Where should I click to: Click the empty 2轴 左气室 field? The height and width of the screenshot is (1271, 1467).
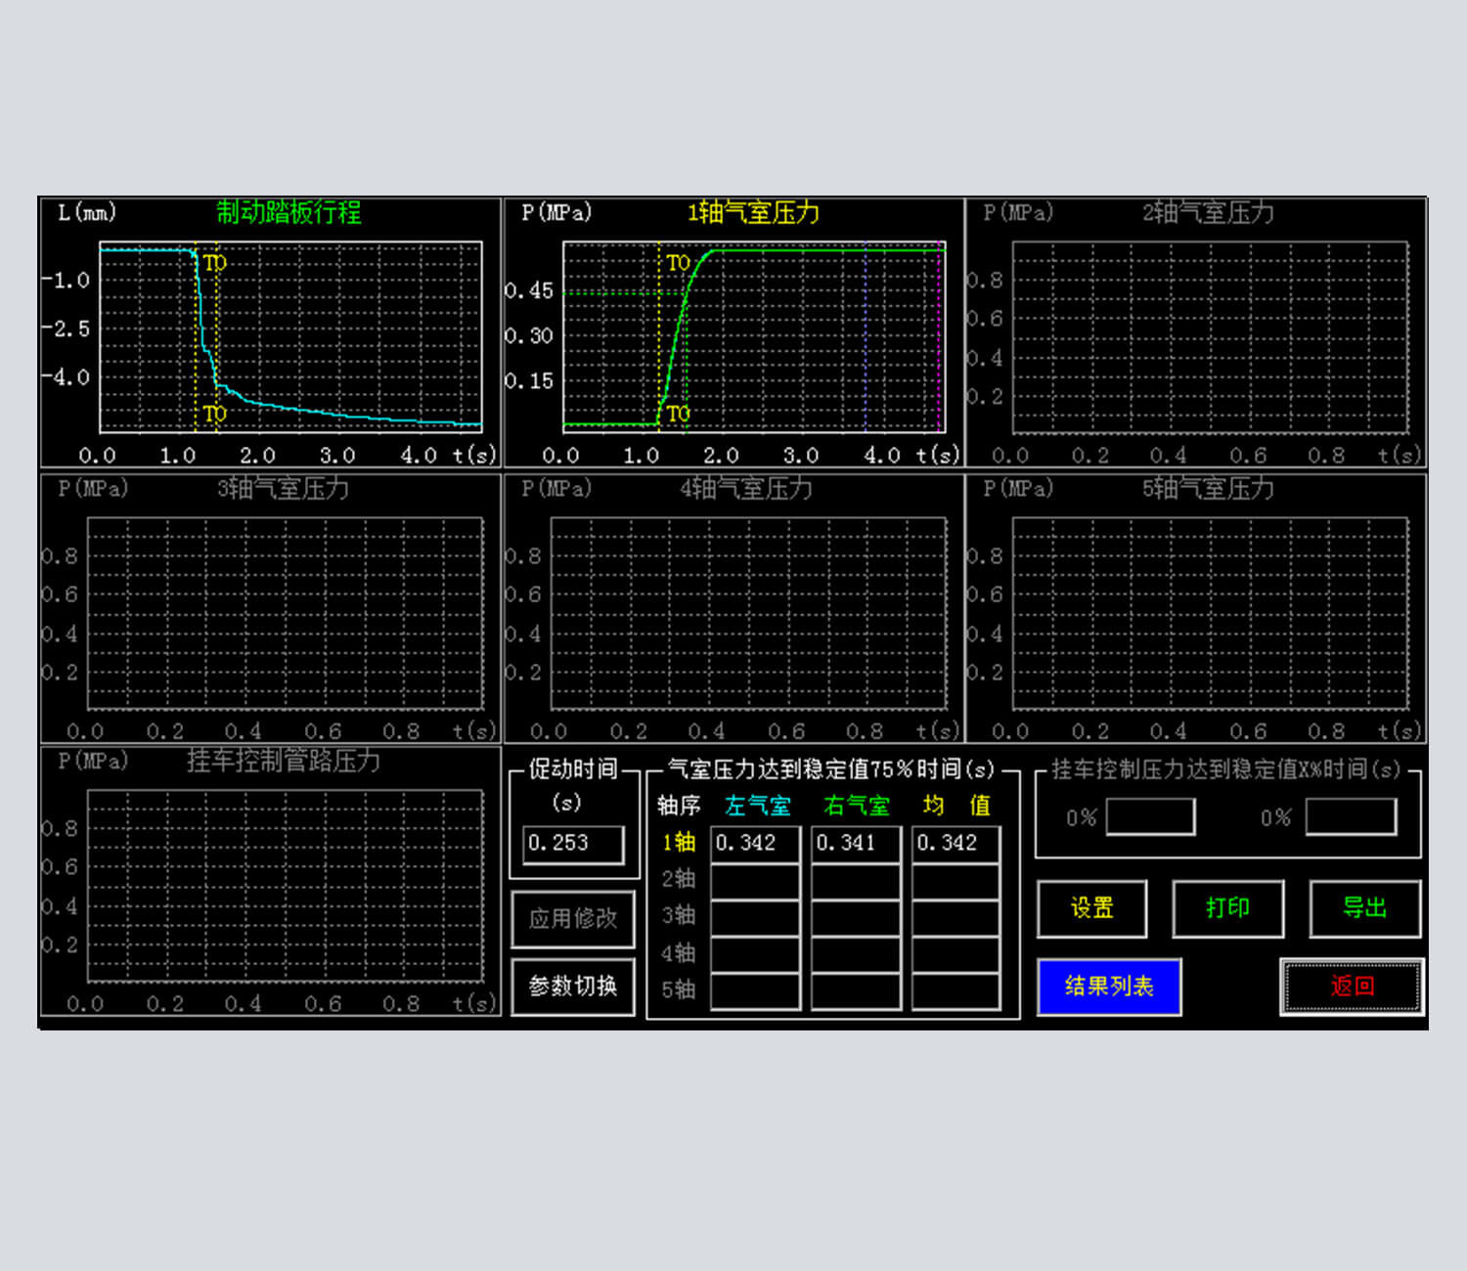[754, 880]
